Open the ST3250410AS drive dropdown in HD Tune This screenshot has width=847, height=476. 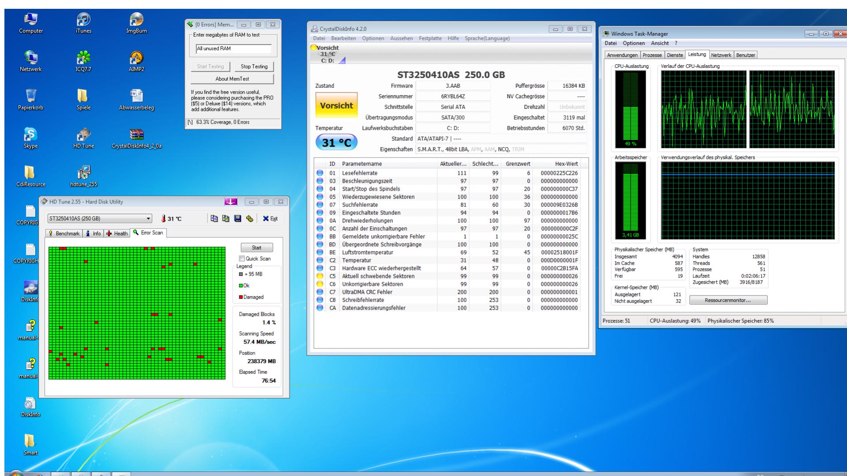click(x=100, y=219)
